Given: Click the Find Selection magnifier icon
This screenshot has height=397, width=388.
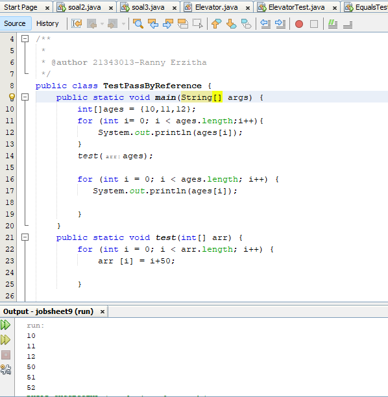Looking at the screenshot, I should point(138,24).
